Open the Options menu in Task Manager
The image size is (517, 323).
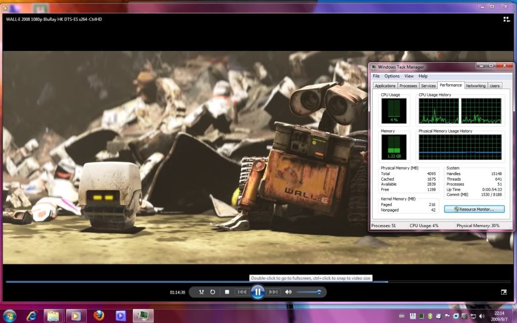point(392,76)
